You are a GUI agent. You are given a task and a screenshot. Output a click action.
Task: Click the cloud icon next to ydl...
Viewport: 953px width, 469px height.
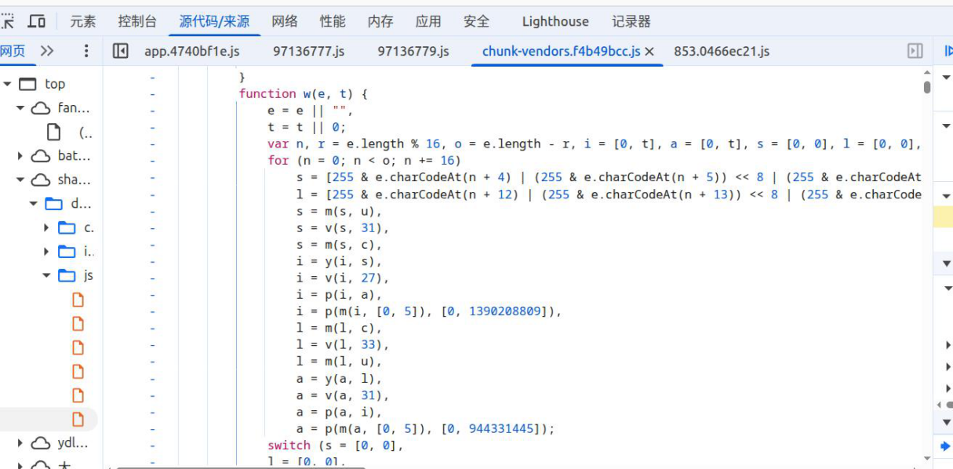(41, 443)
